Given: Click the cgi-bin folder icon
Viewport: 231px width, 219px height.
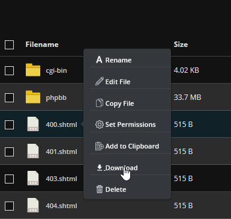Looking at the screenshot, I should [x=33, y=70].
